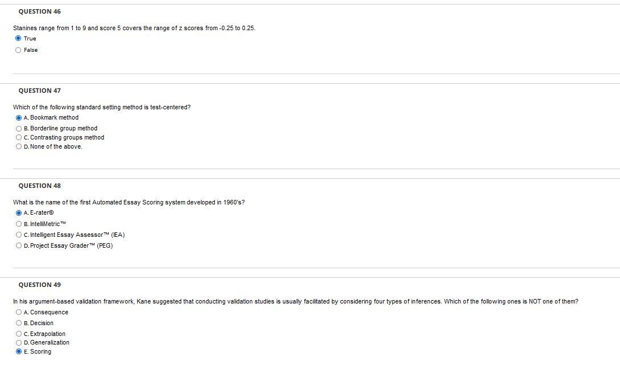This screenshot has height=369, width=620.
Task: Click the QUESTION 47 heading
Action: (39, 91)
